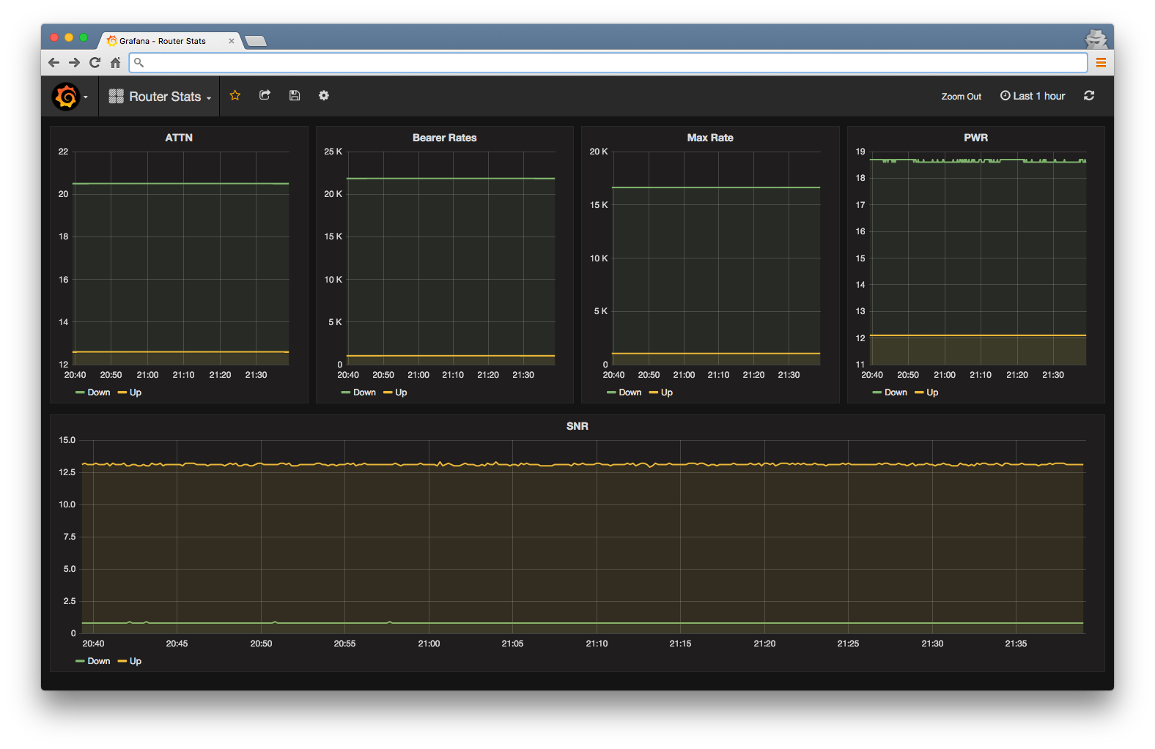Open Last 1 hour time picker
This screenshot has height=749, width=1155.
coord(1033,96)
